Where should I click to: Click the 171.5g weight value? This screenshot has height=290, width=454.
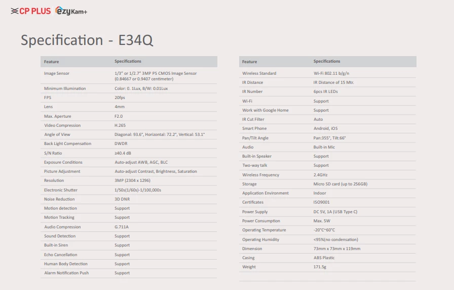point(320,267)
